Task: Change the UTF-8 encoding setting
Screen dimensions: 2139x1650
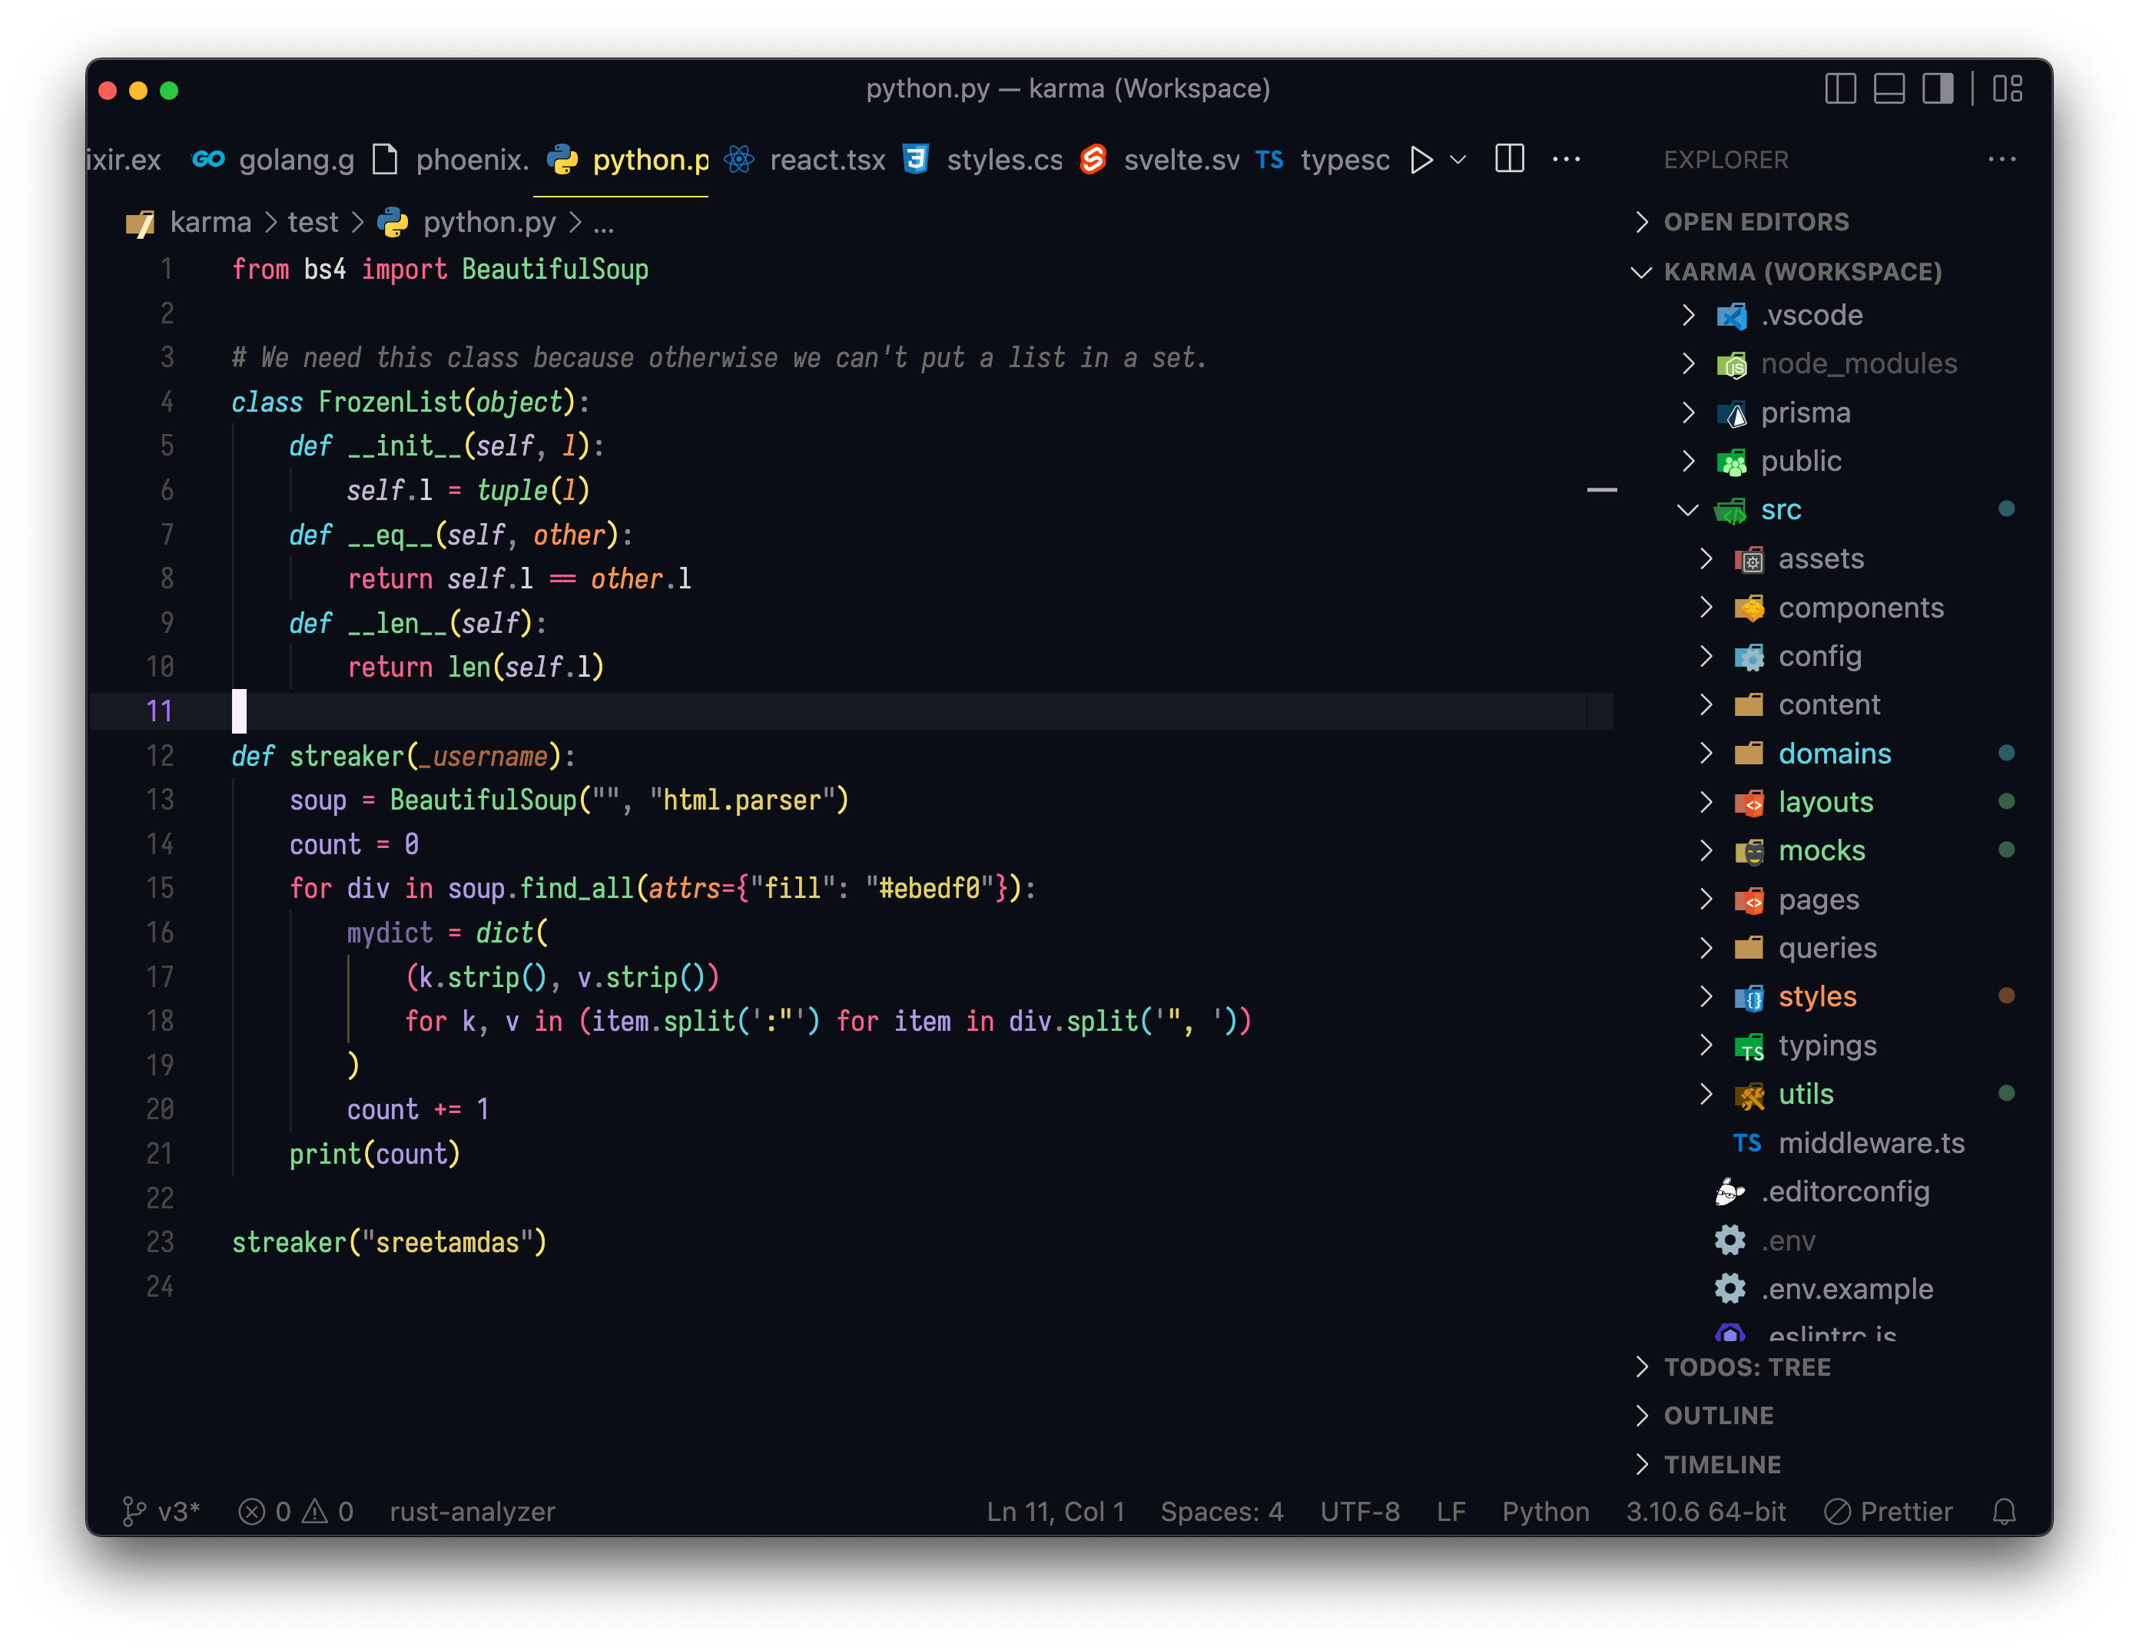Action: pyautogui.click(x=1361, y=1511)
